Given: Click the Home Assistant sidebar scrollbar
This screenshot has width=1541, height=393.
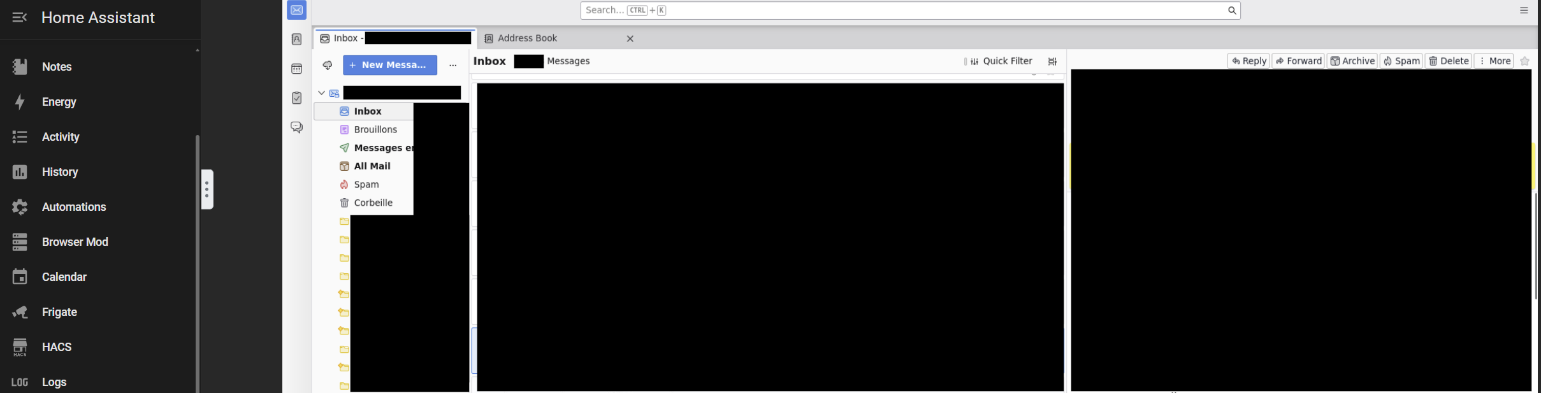Looking at the screenshot, I should point(198,263).
